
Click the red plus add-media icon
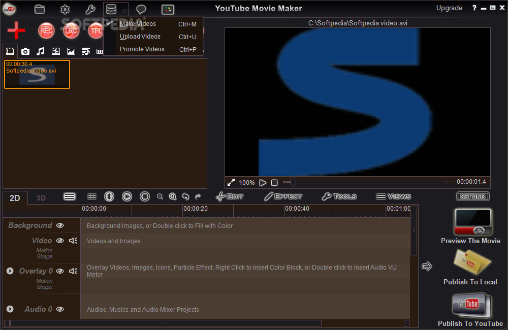point(16,30)
